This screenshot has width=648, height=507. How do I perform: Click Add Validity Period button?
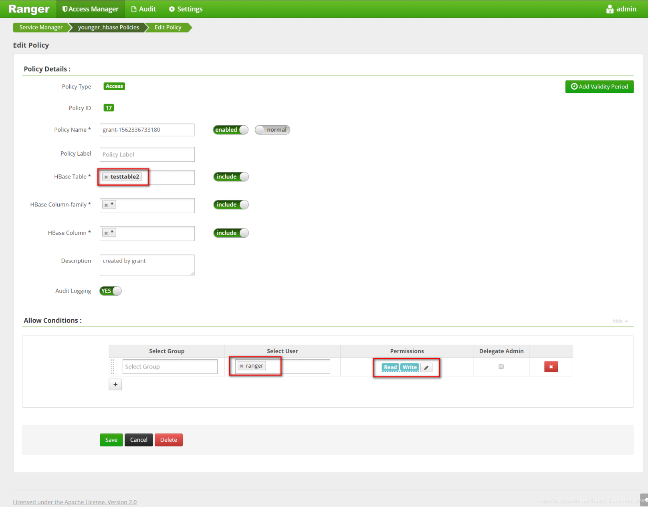[600, 86]
